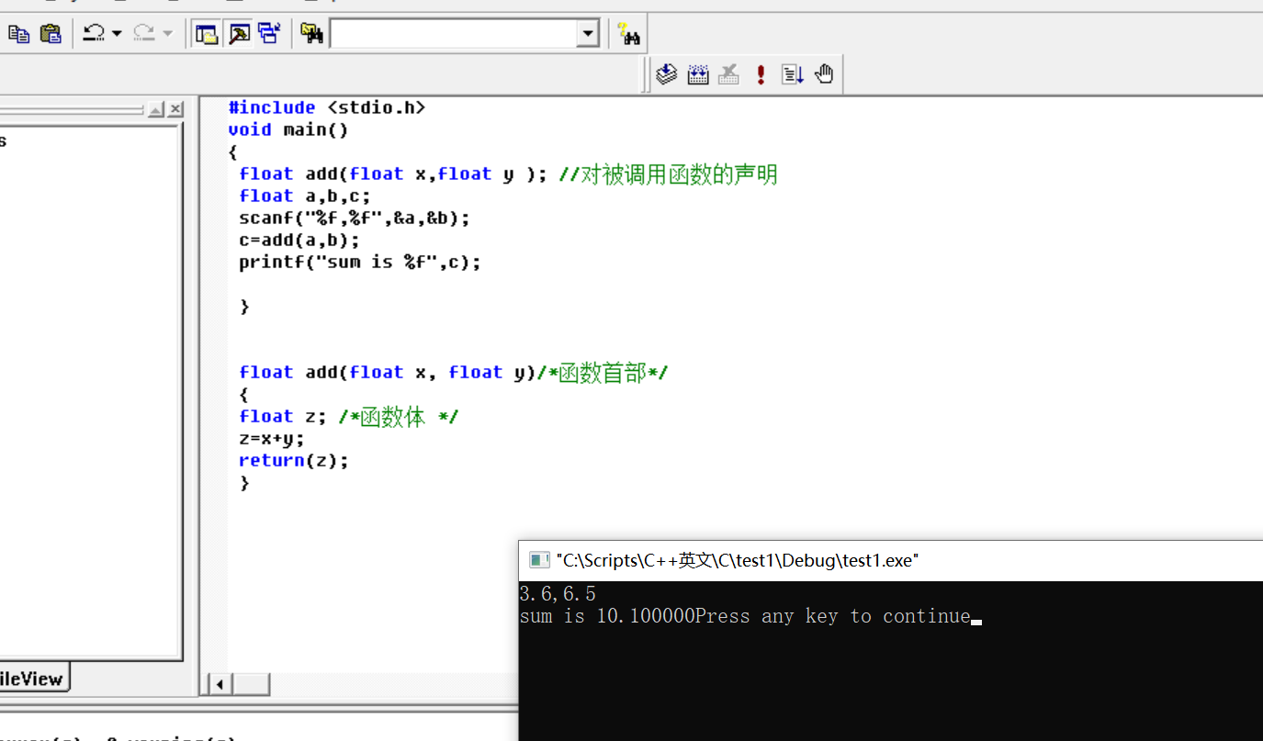This screenshot has width=1263, height=741.
Task: Click the #include <stdio.h> line
Action: [327, 107]
